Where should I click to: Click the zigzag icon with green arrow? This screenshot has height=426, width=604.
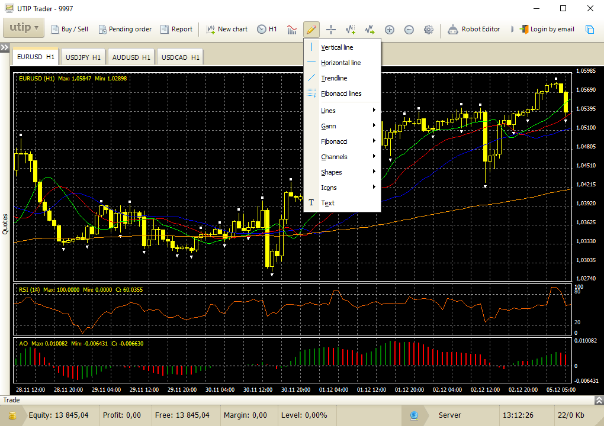(370, 29)
